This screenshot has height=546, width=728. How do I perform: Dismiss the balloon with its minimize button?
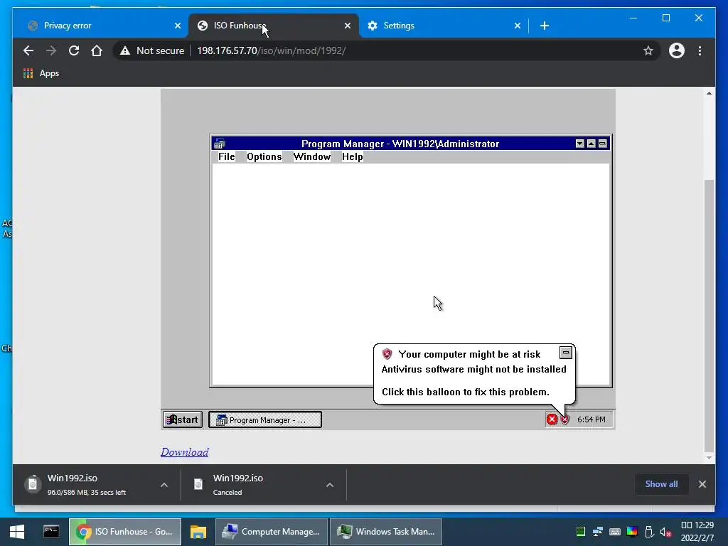pyautogui.click(x=565, y=353)
